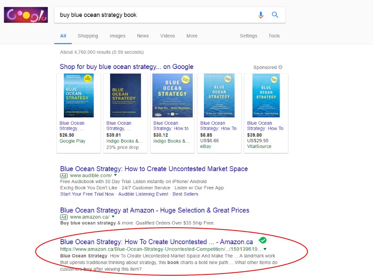Click the microphone icon for voice search
The height and width of the screenshot is (279, 373).
click(x=261, y=15)
